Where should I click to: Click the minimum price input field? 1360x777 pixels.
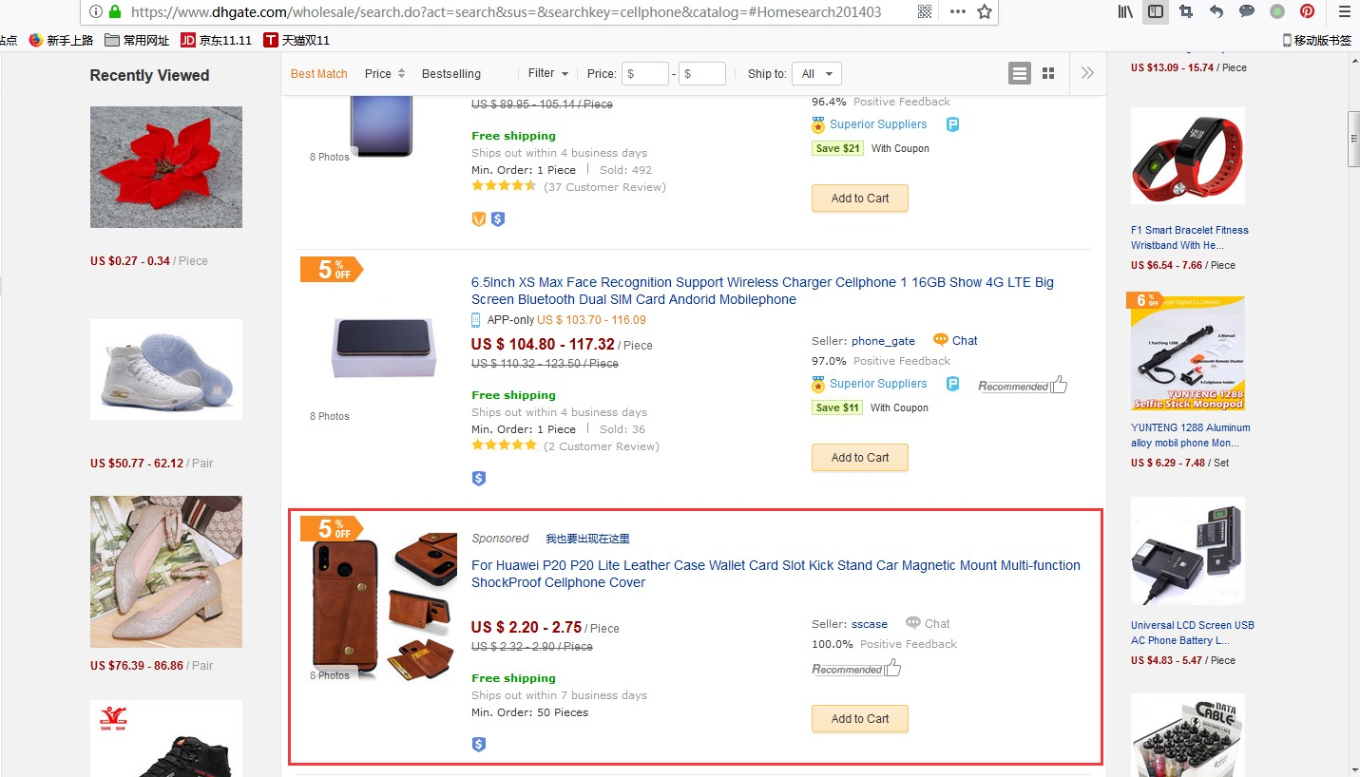pyautogui.click(x=645, y=73)
